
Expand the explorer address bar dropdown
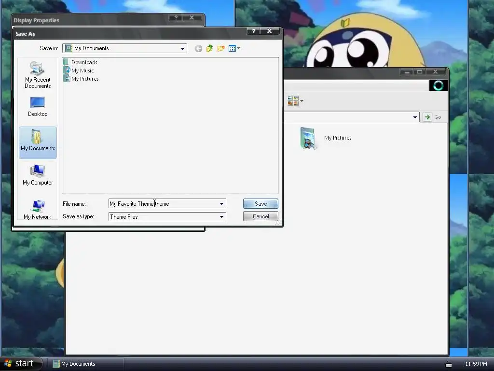click(x=415, y=117)
